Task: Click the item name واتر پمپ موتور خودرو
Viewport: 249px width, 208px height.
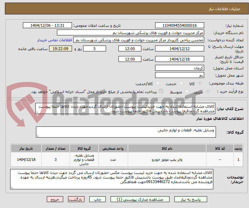Action: point(167,160)
